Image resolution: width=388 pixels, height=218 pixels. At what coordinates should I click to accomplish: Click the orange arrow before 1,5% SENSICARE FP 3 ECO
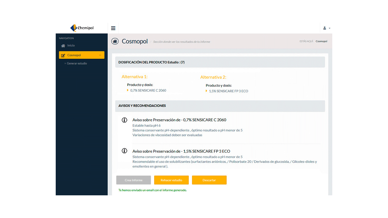click(206, 91)
